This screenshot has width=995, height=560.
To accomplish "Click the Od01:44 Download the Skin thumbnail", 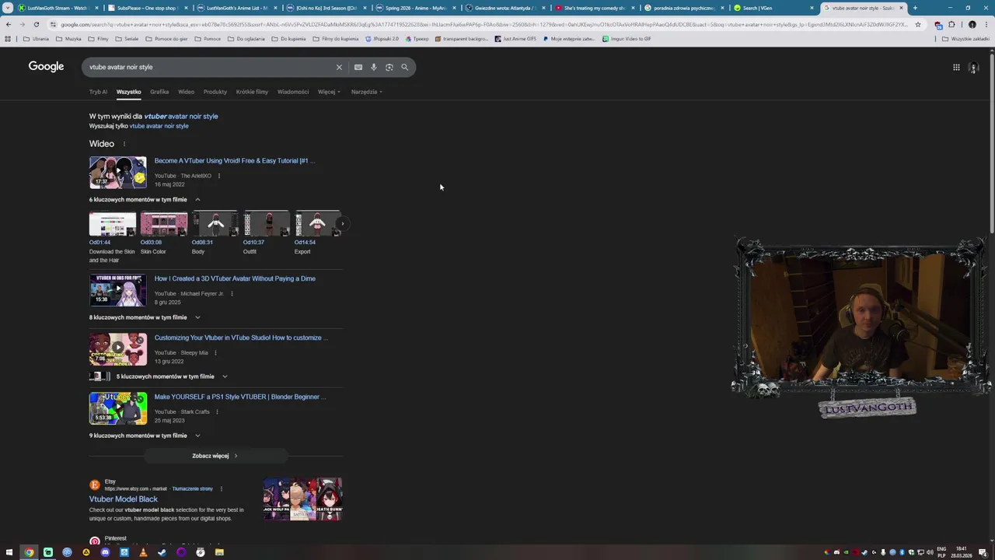I will [113, 224].
